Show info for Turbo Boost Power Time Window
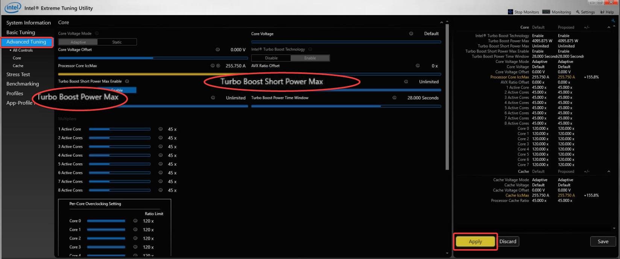This screenshot has height=259, width=620. tap(394, 98)
